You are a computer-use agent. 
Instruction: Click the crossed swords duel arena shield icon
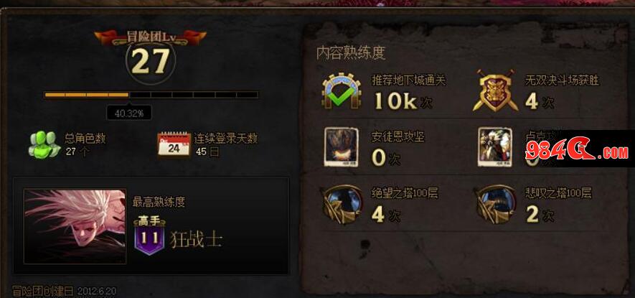pos(495,90)
